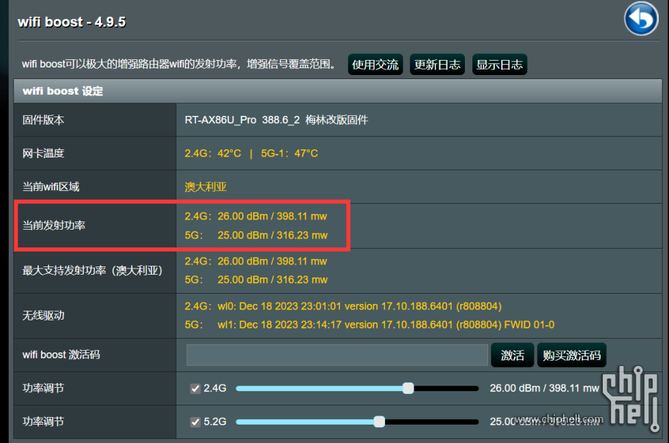Toggle the 5.2G power adjustment checkbox
The image size is (669, 443).
click(195, 422)
